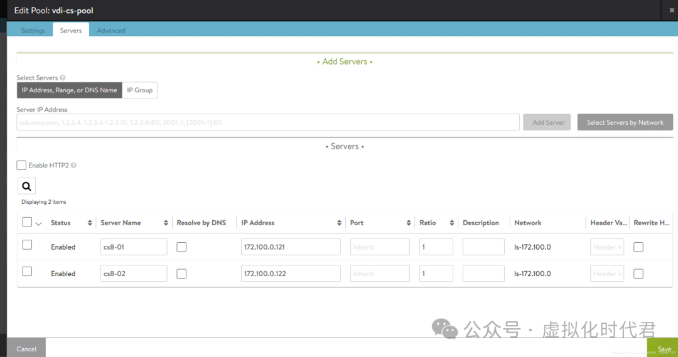Select the cs8-02 server row checkbox
Viewport: 678px width, 357px height.
27,272
